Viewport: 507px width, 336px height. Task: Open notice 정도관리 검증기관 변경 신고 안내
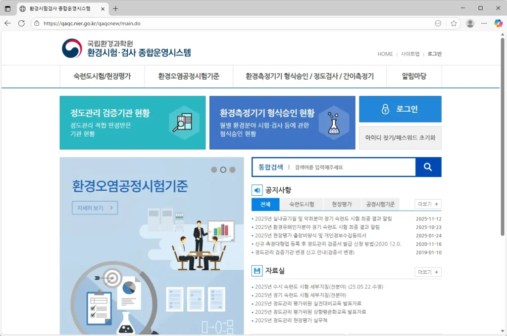(x=304, y=252)
